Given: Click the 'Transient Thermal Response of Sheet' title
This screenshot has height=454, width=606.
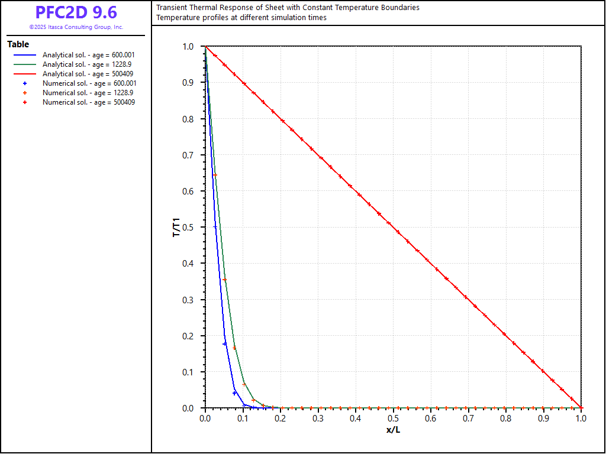Looking at the screenshot, I should (x=288, y=8).
